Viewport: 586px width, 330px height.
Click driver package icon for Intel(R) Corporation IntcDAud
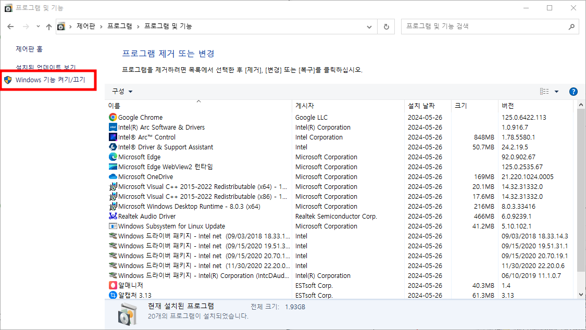(113, 275)
